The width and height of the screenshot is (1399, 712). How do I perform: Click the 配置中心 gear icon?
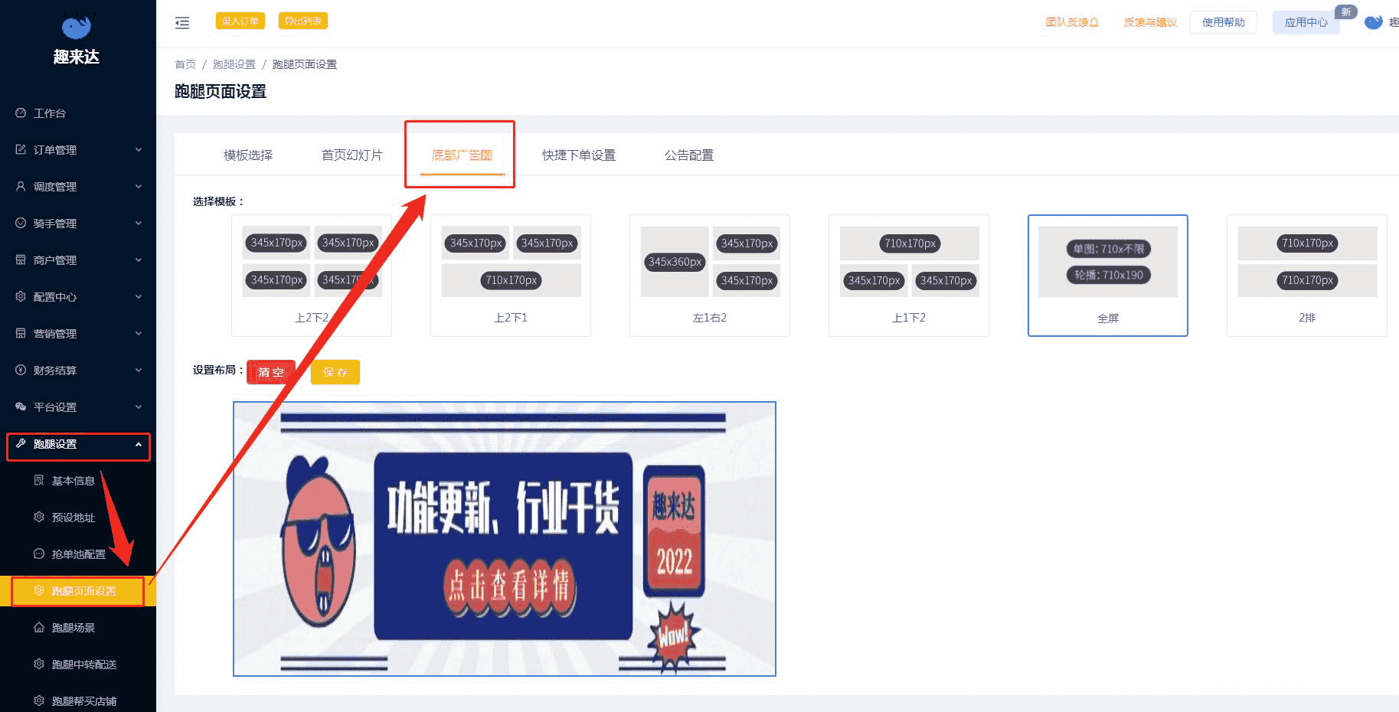pos(21,296)
